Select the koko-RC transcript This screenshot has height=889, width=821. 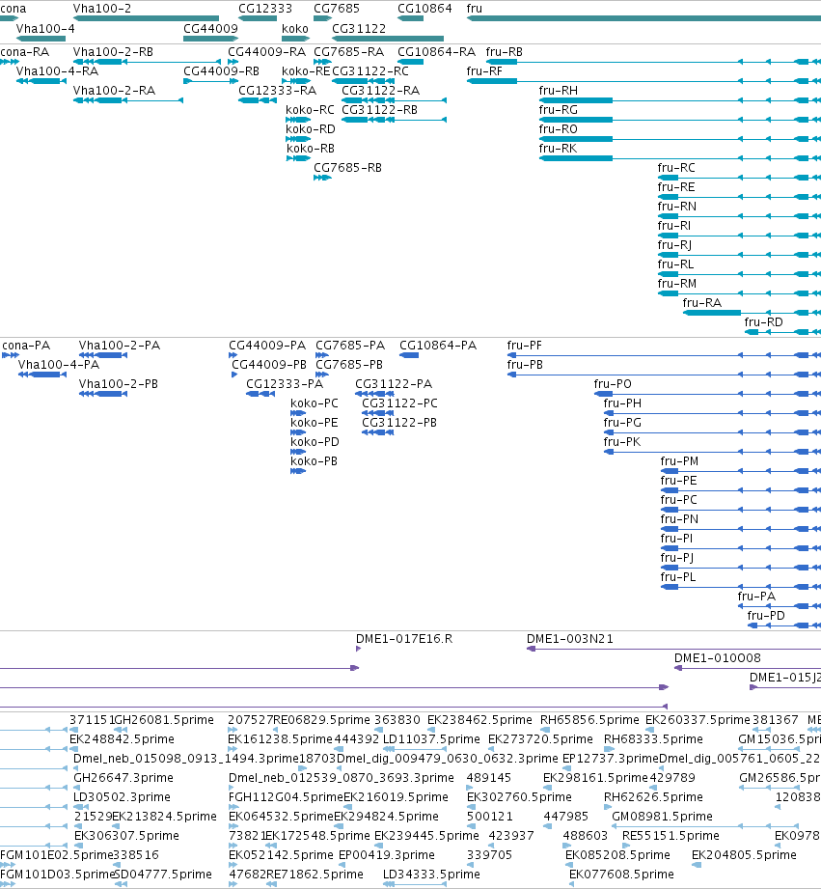tap(298, 120)
